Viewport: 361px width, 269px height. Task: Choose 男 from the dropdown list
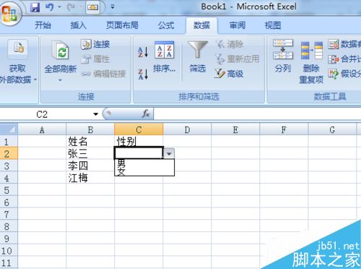pos(144,163)
